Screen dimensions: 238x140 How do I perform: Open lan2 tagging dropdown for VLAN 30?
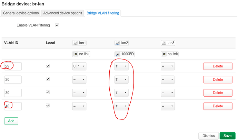(x=121, y=93)
